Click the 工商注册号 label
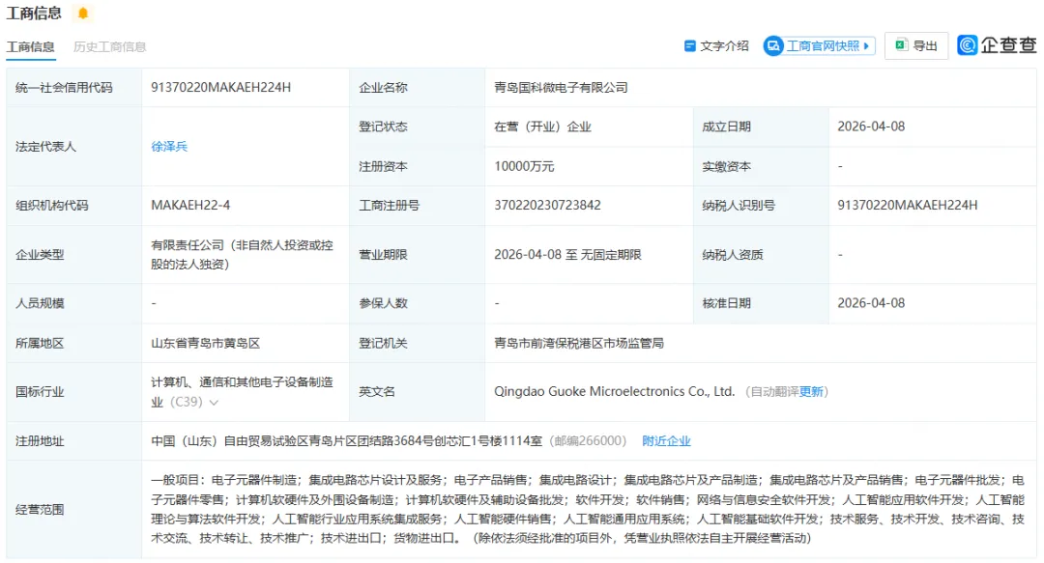 tap(390, 206)
